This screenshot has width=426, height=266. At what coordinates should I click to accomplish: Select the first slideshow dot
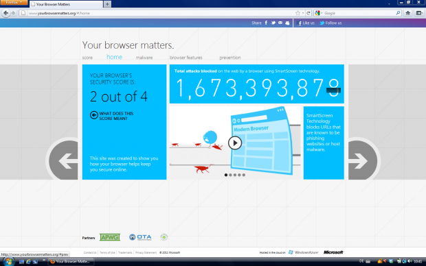(x=226, y=175)
